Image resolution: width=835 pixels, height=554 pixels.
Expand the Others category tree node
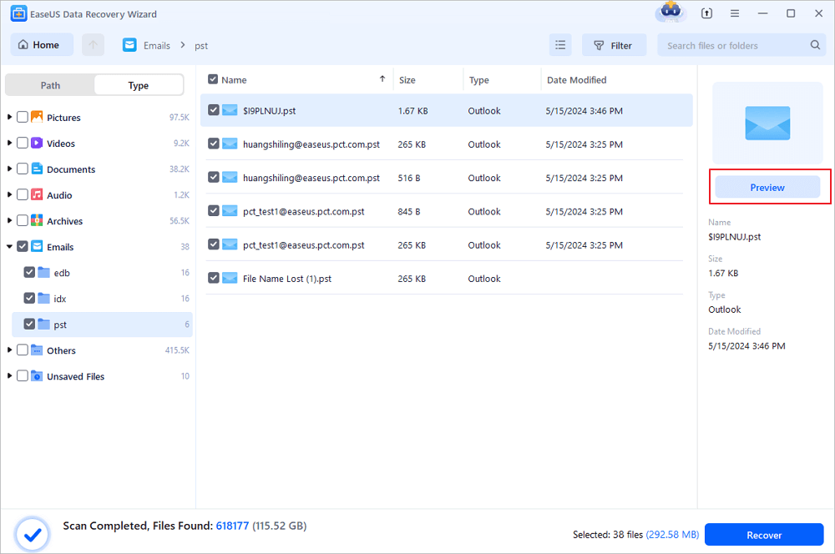pos(9,350)
